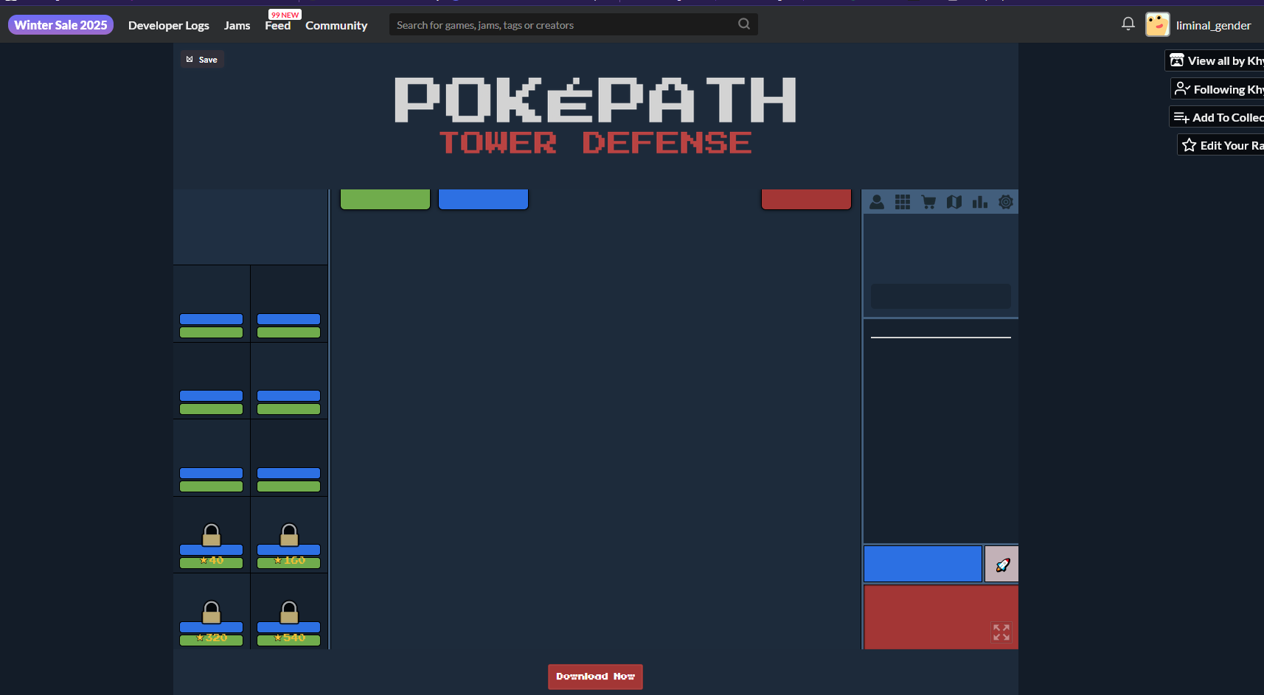Open the shop cart icon
Image resolution: width=1264 pixels, height=695 pixels.
click(928, 202)
